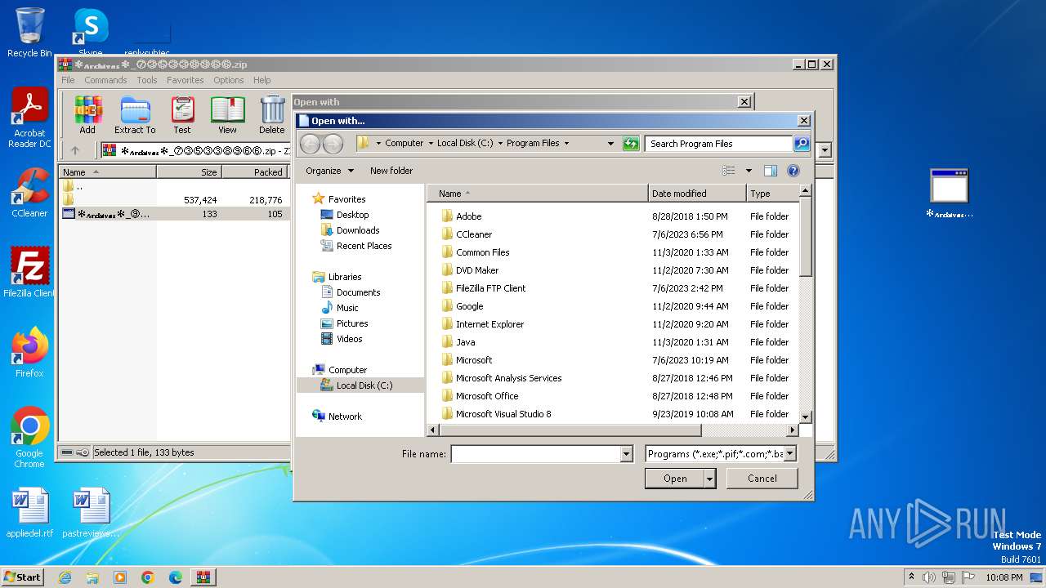Click the Add icon in WinRAR toolbar
The image size is (1046, 588).
point(87,115)
